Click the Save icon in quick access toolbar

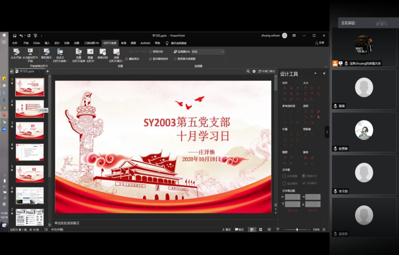[15, 36]
